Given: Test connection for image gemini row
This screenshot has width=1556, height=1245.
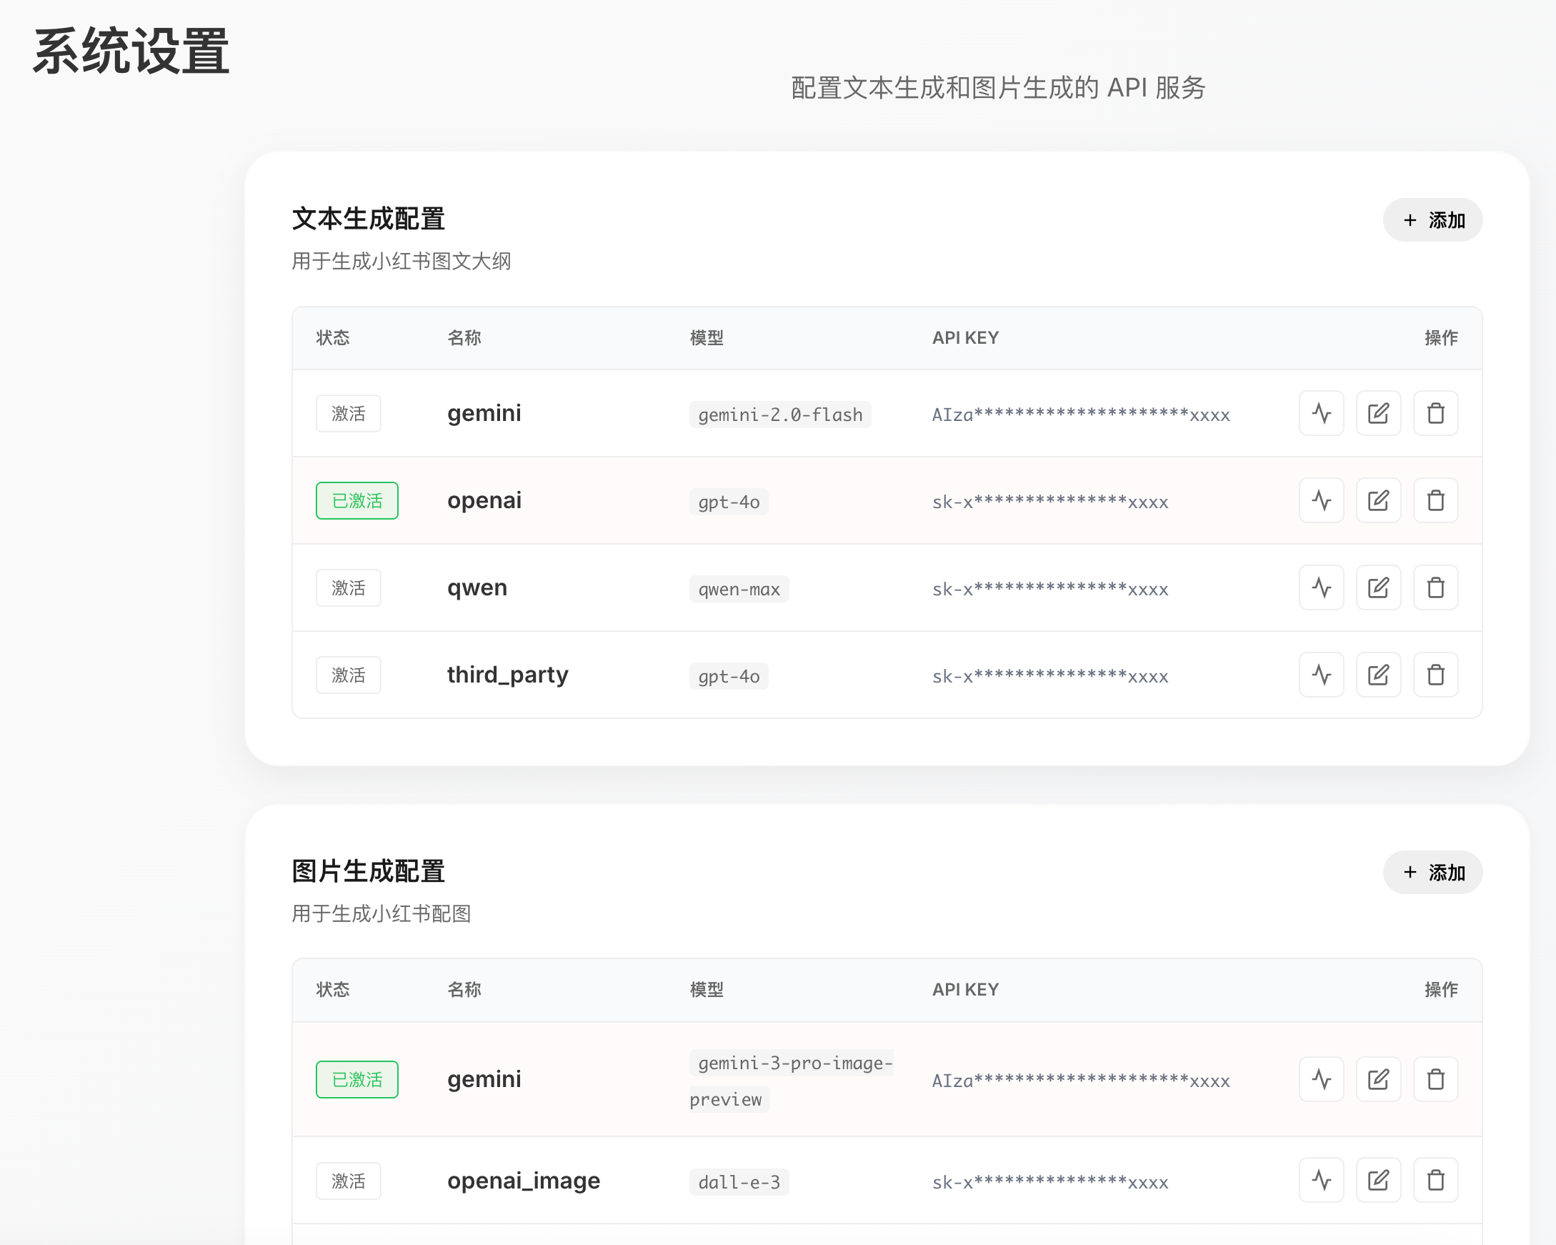Looking at the screenshot, I should tap(1321, 1079).
